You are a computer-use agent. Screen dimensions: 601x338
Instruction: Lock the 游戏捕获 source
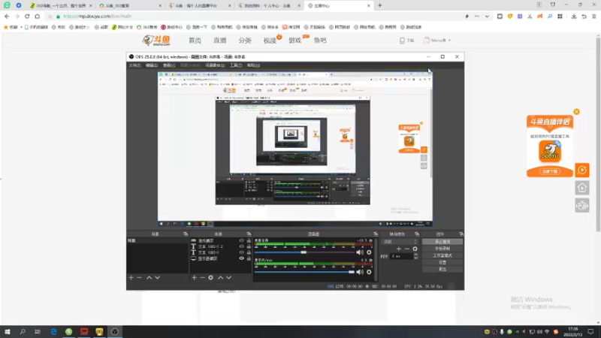(x=249, y=240)
